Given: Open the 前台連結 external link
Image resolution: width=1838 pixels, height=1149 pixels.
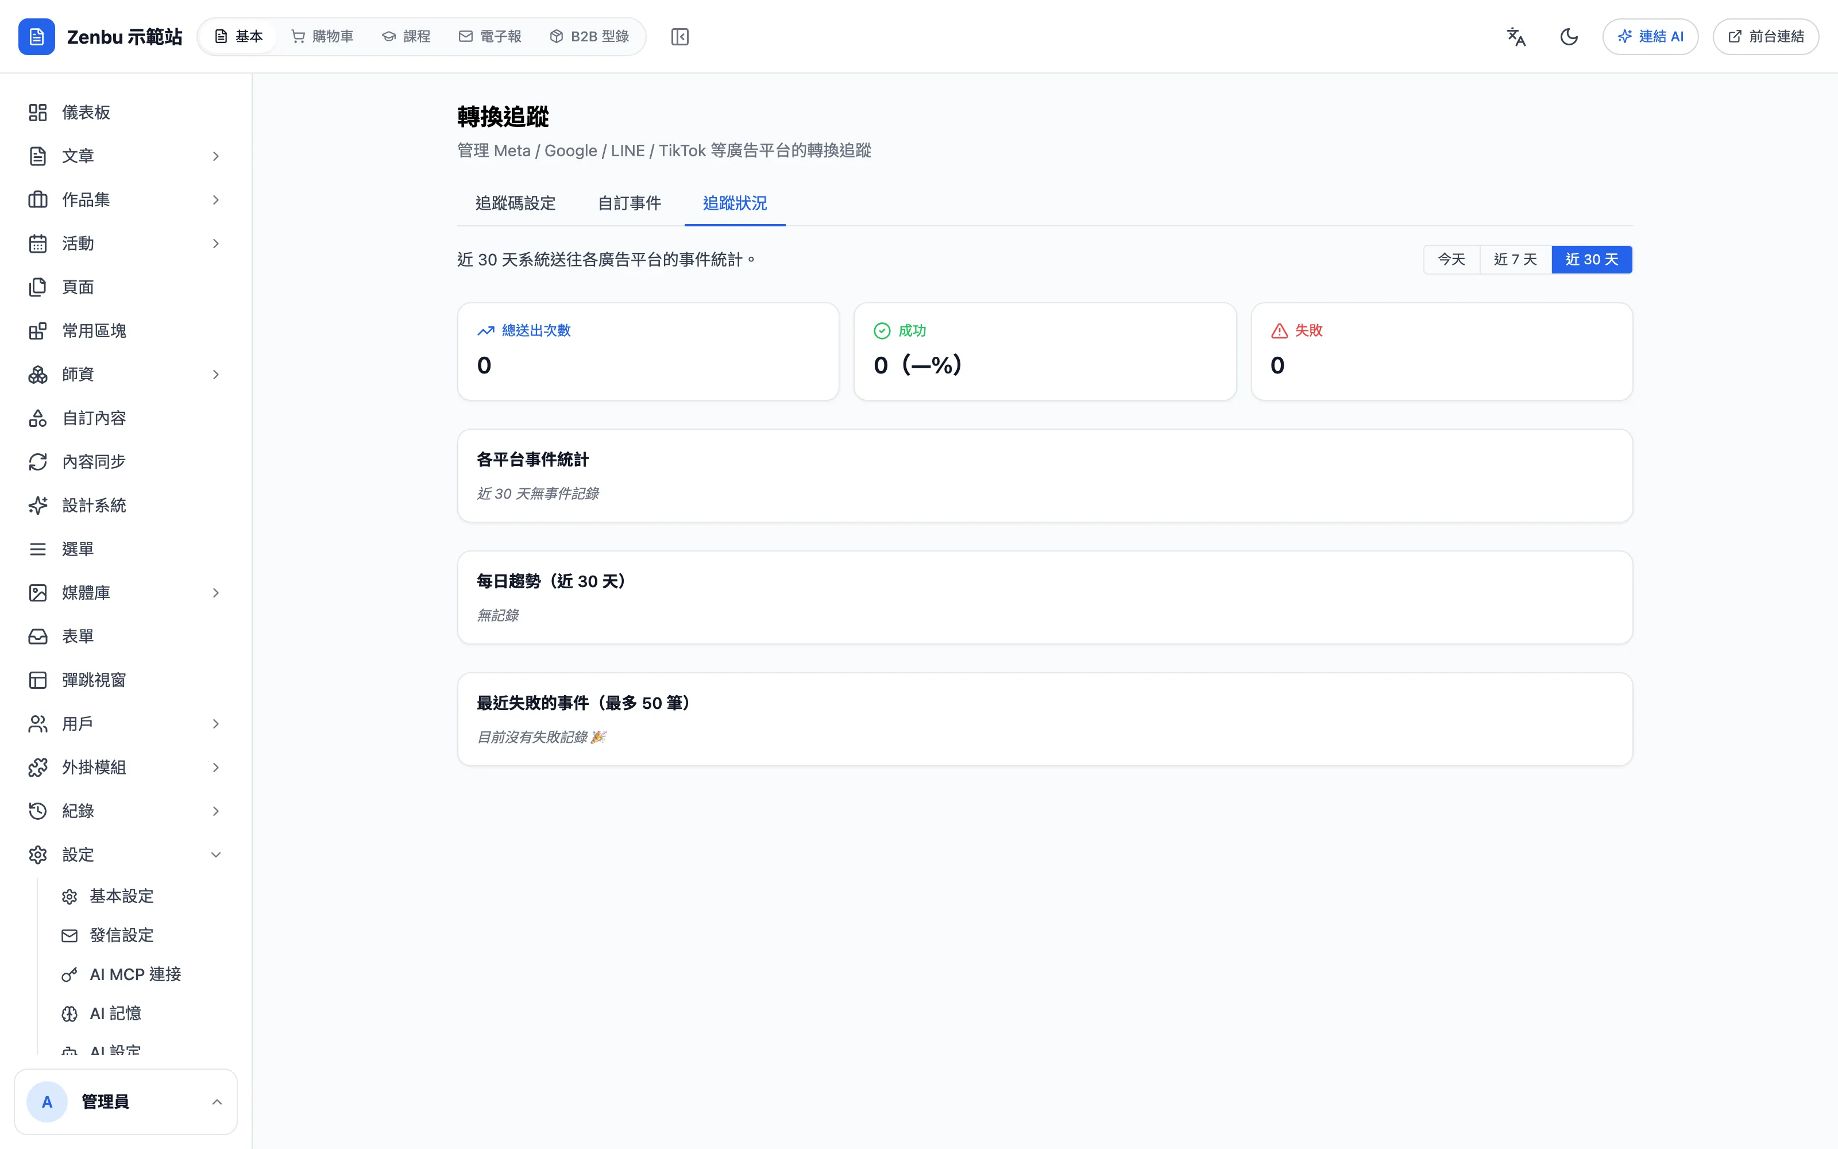Looking at the screenshot, I should [x=1766, y=36].
